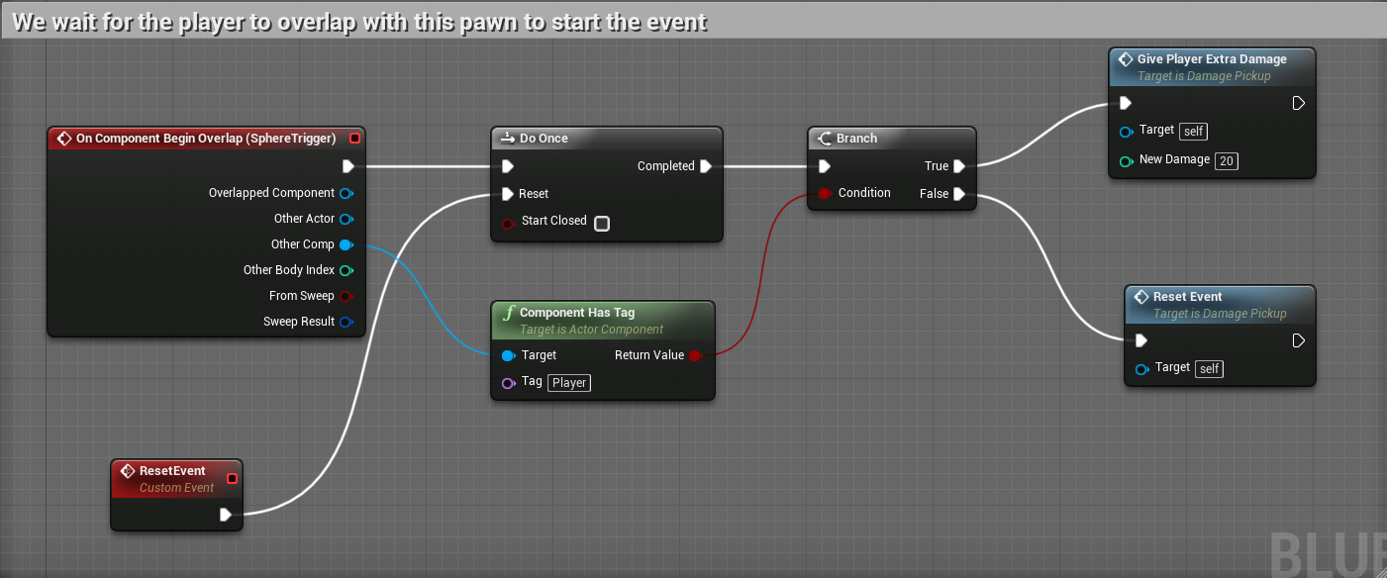Click the Reset Event node Target pin
The image size is (1387, 578).
(x=1141, y=368)
